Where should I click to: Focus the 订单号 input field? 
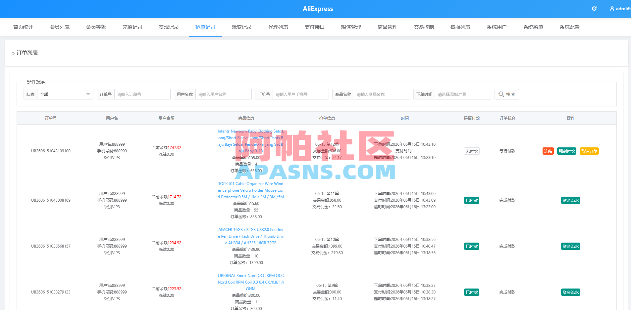point(142,94)
